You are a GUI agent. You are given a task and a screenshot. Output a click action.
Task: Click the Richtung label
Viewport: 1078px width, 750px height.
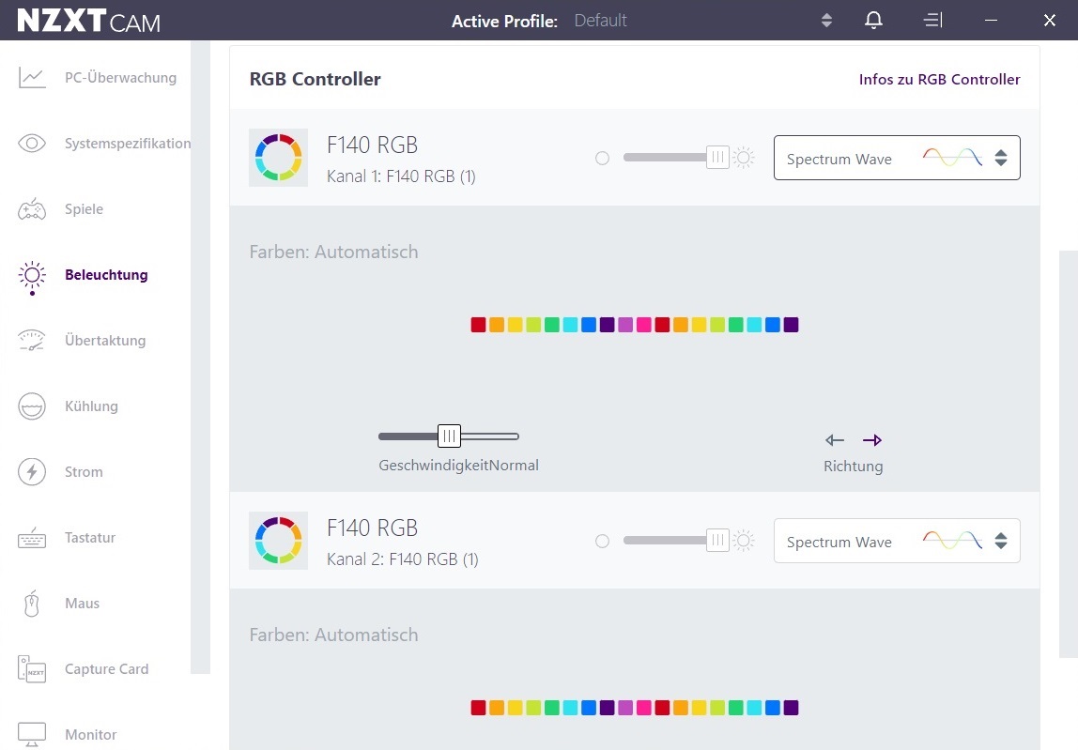(854, 467)
